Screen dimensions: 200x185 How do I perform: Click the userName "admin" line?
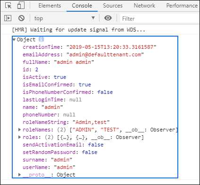tap(49, 167)
